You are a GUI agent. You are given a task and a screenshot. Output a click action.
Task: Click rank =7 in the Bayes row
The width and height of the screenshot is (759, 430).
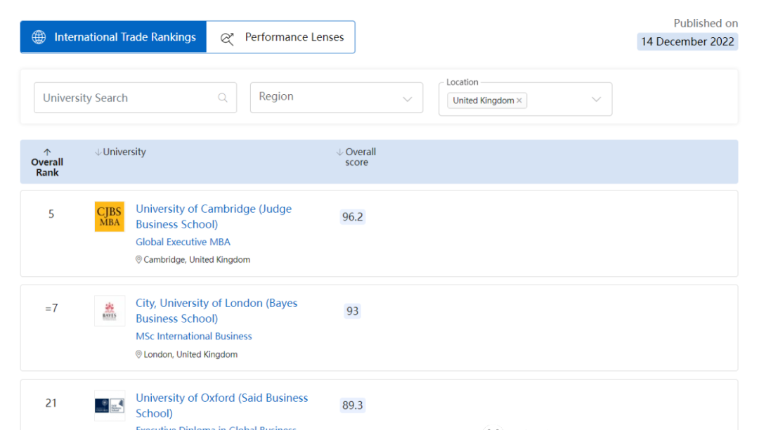tap(51, 308)
